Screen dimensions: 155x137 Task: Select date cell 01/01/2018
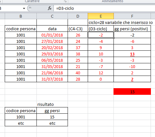tap(52, 35)
